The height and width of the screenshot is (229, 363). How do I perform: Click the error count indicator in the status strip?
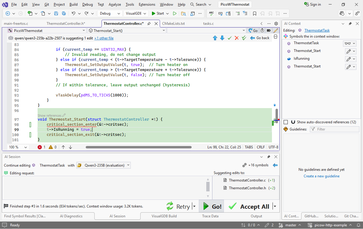tap(41, 147)
